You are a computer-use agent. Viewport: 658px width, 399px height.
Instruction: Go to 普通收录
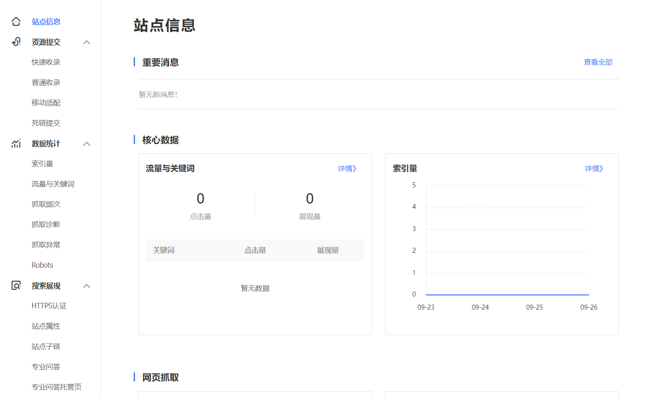pos(46,83)
